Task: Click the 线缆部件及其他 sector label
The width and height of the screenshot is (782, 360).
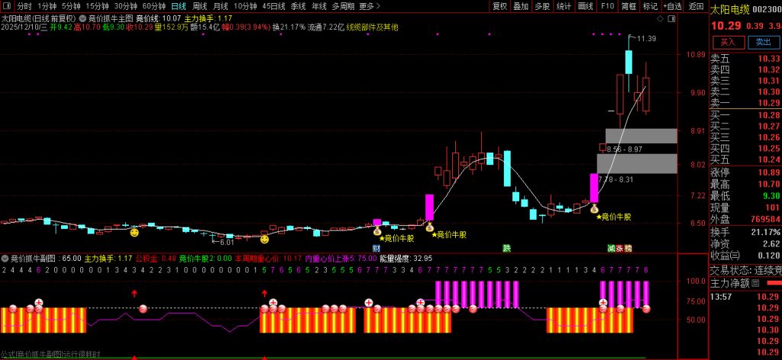Action: pyautogui.click(x=372, y=27)
